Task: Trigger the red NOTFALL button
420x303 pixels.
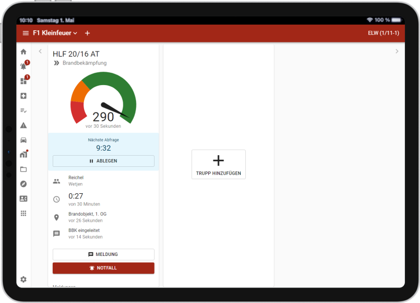Action: click(x=104, y=268)
